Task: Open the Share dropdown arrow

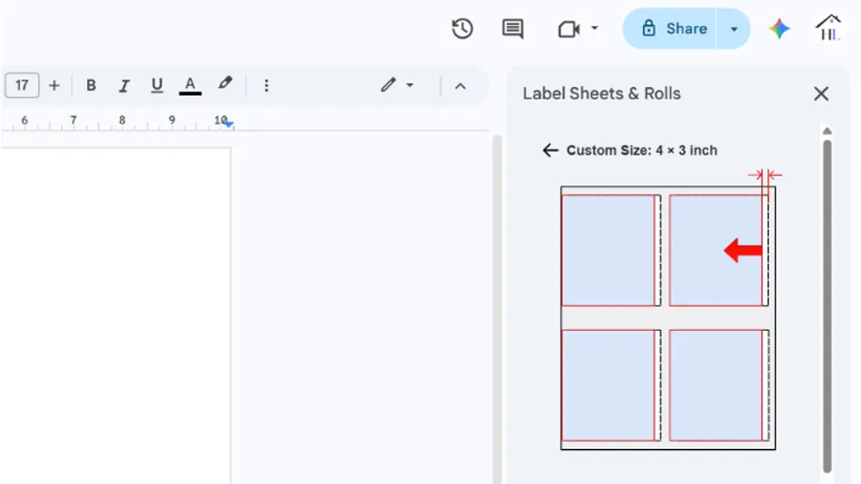Action: (x=734, y=29)
